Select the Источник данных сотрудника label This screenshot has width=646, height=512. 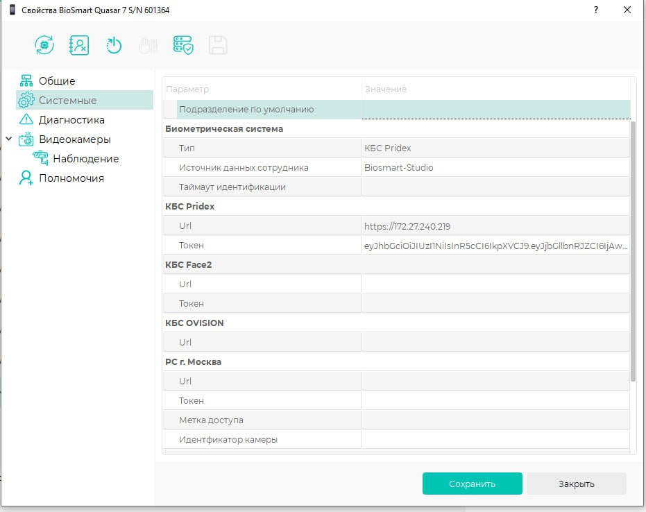(244, 168)
